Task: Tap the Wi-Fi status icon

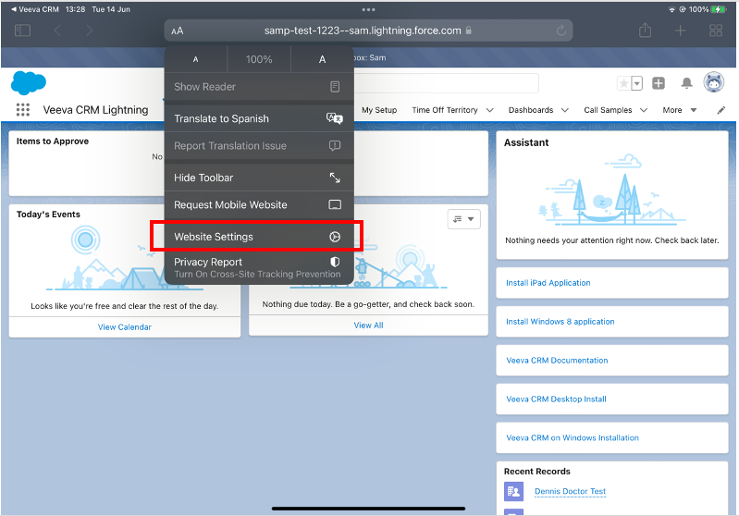Action: [671, 9]
